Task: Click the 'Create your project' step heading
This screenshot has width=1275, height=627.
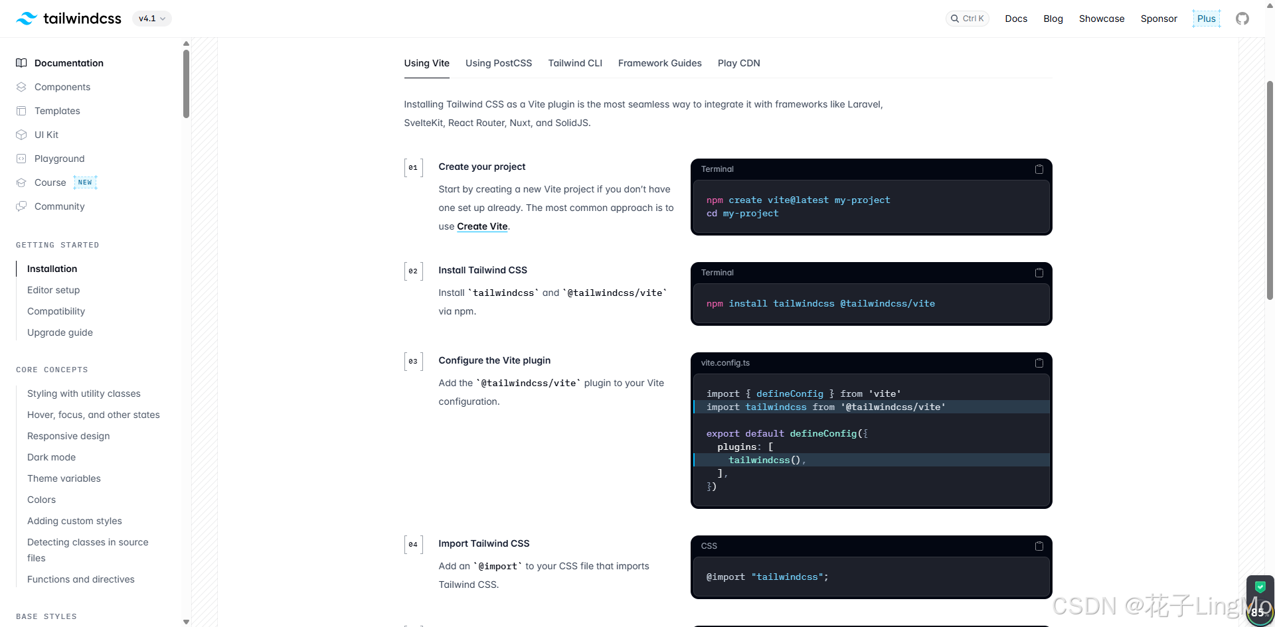Action: pyautogui.click(x=481, y=167)
